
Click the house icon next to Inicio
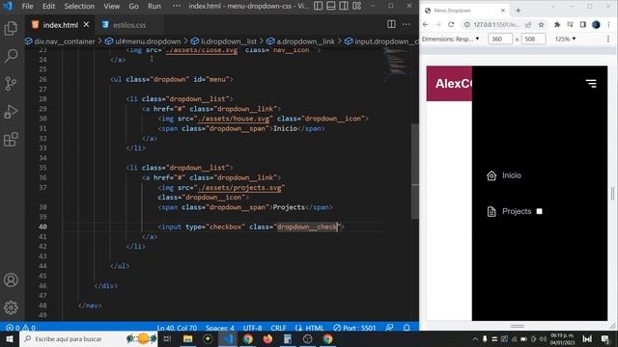492,175
